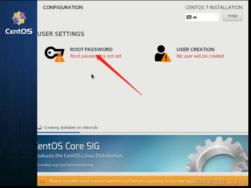Click 'Creating disklabel on /dev/sda' status
This screenshot has width=251, height=188.
tap(71, 127)
